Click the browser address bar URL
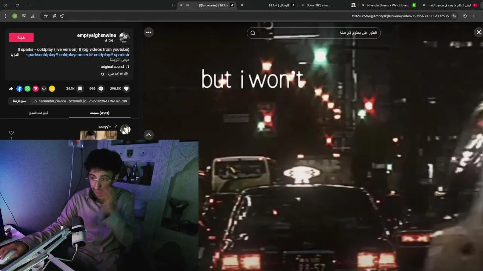Viewport: 483px width, 271px height. (400, 16)
